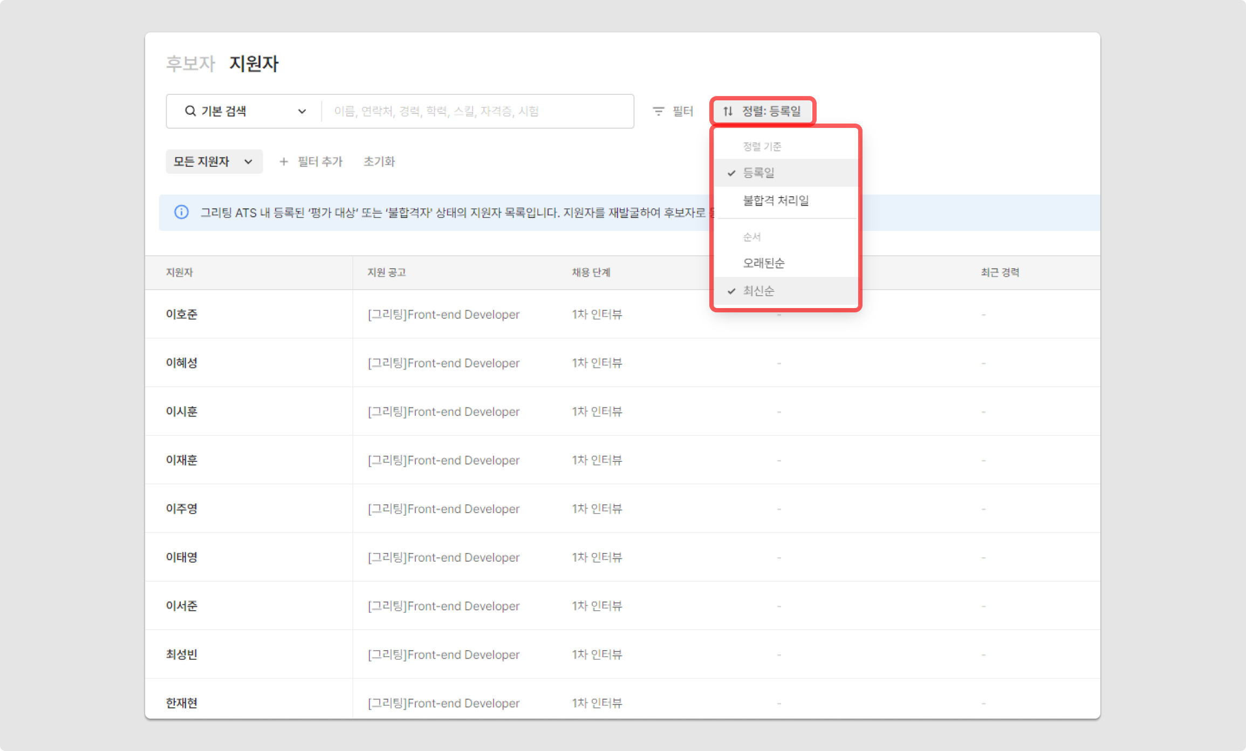Select 등록일 sort criterion in menu

click(759, 173)
